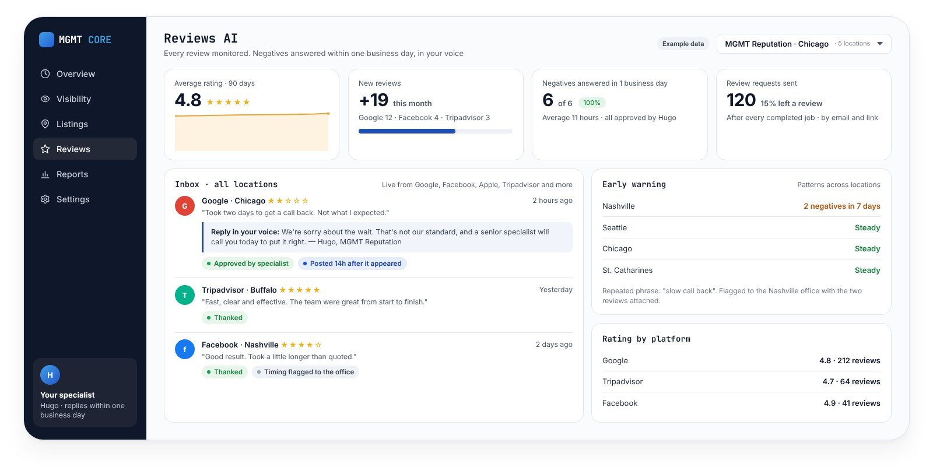This screenshot has width=933, height=467.
Task: Click the Facebook Nashville four-star rating
Action: pyautogui.click(x=301, y=345)
